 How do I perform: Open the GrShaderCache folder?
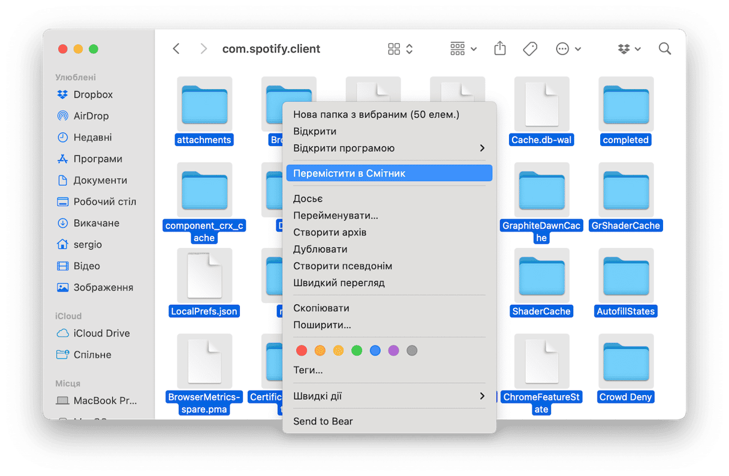coord(625,190)
